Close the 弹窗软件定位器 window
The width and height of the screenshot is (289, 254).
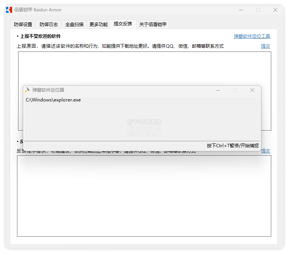coord(252,90)
